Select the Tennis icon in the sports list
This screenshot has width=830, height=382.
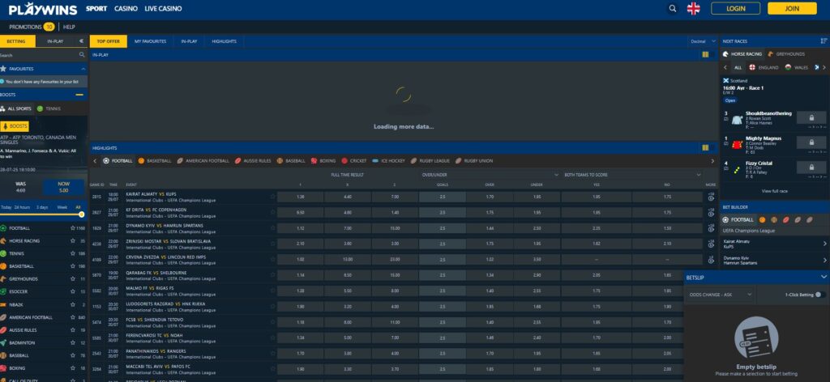coord(3,253)
